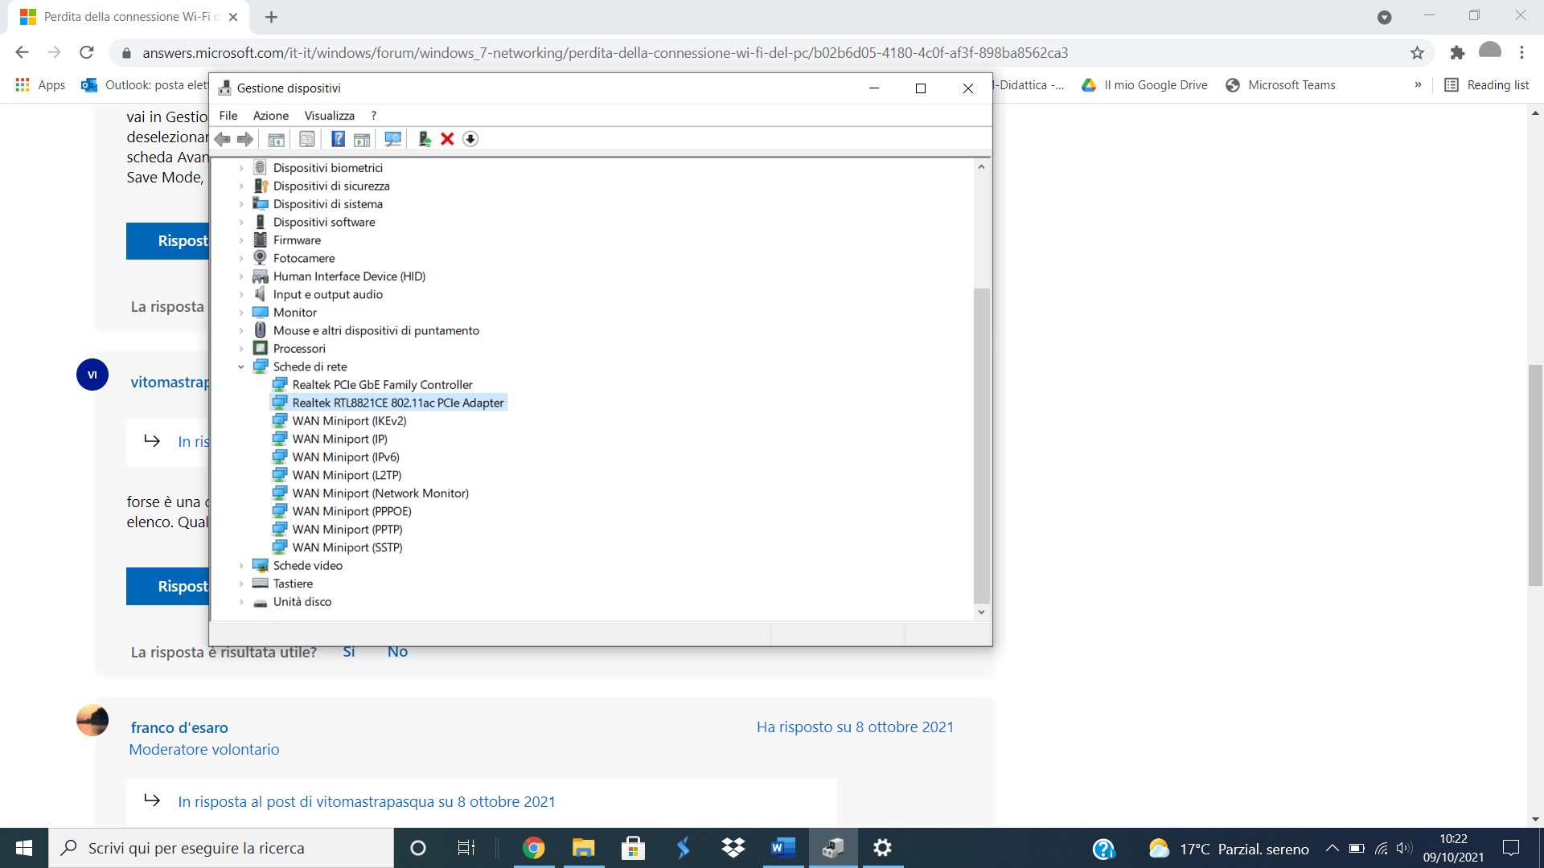
Task: Open Word from the taskbar
Action: pos(782,848)
